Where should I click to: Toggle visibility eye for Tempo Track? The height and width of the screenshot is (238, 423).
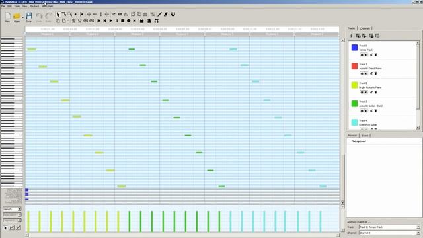coord(362,55)
